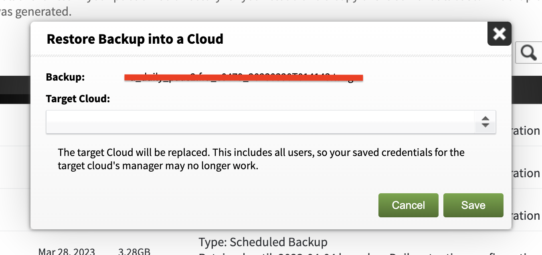Click the 3.28GB size cell

(x=134, y=251)
